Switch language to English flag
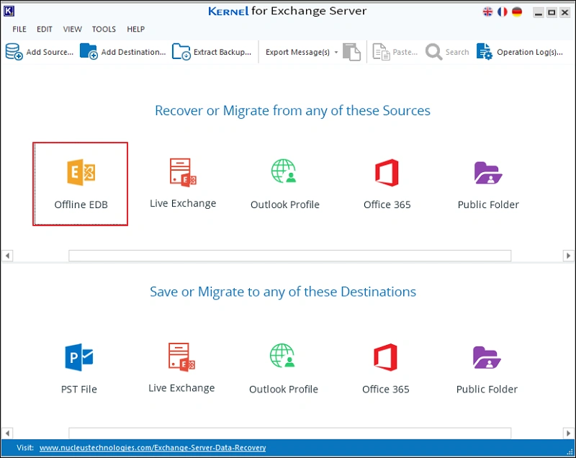The height and width of the screenshot is (458, 576). click(x=487, y=12)
